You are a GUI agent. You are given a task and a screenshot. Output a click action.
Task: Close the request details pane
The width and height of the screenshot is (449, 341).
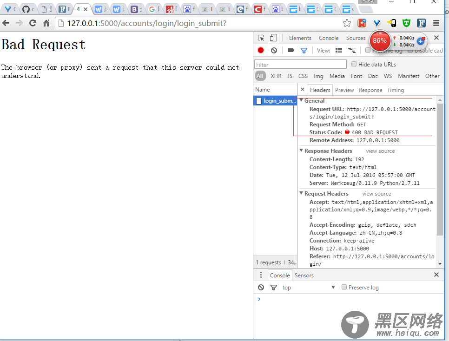303,89
